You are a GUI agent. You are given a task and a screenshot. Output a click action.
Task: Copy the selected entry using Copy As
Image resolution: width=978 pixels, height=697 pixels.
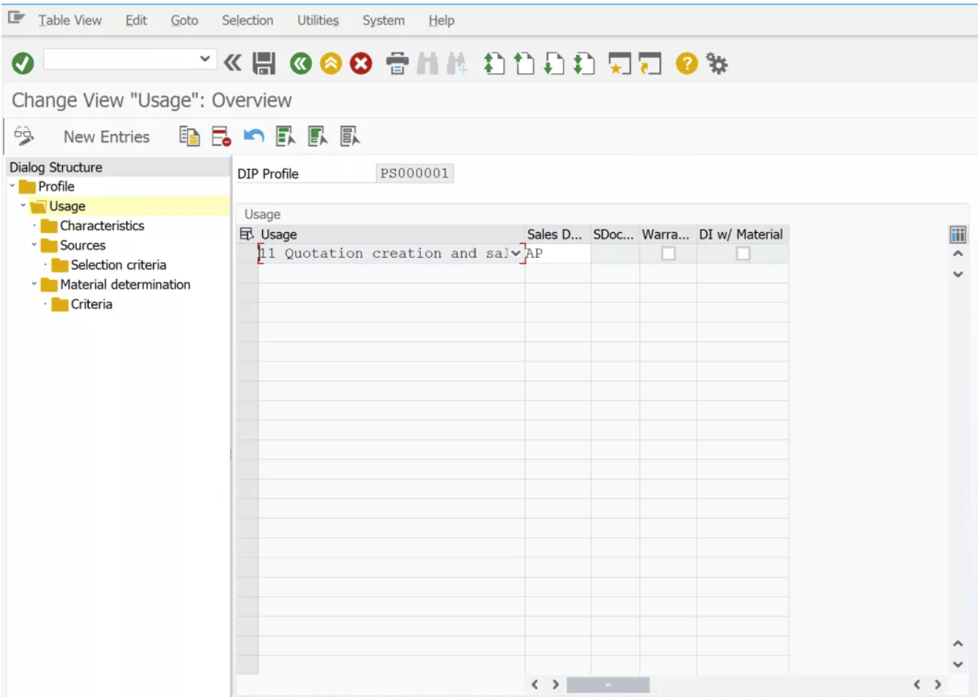tap(188, 136)
